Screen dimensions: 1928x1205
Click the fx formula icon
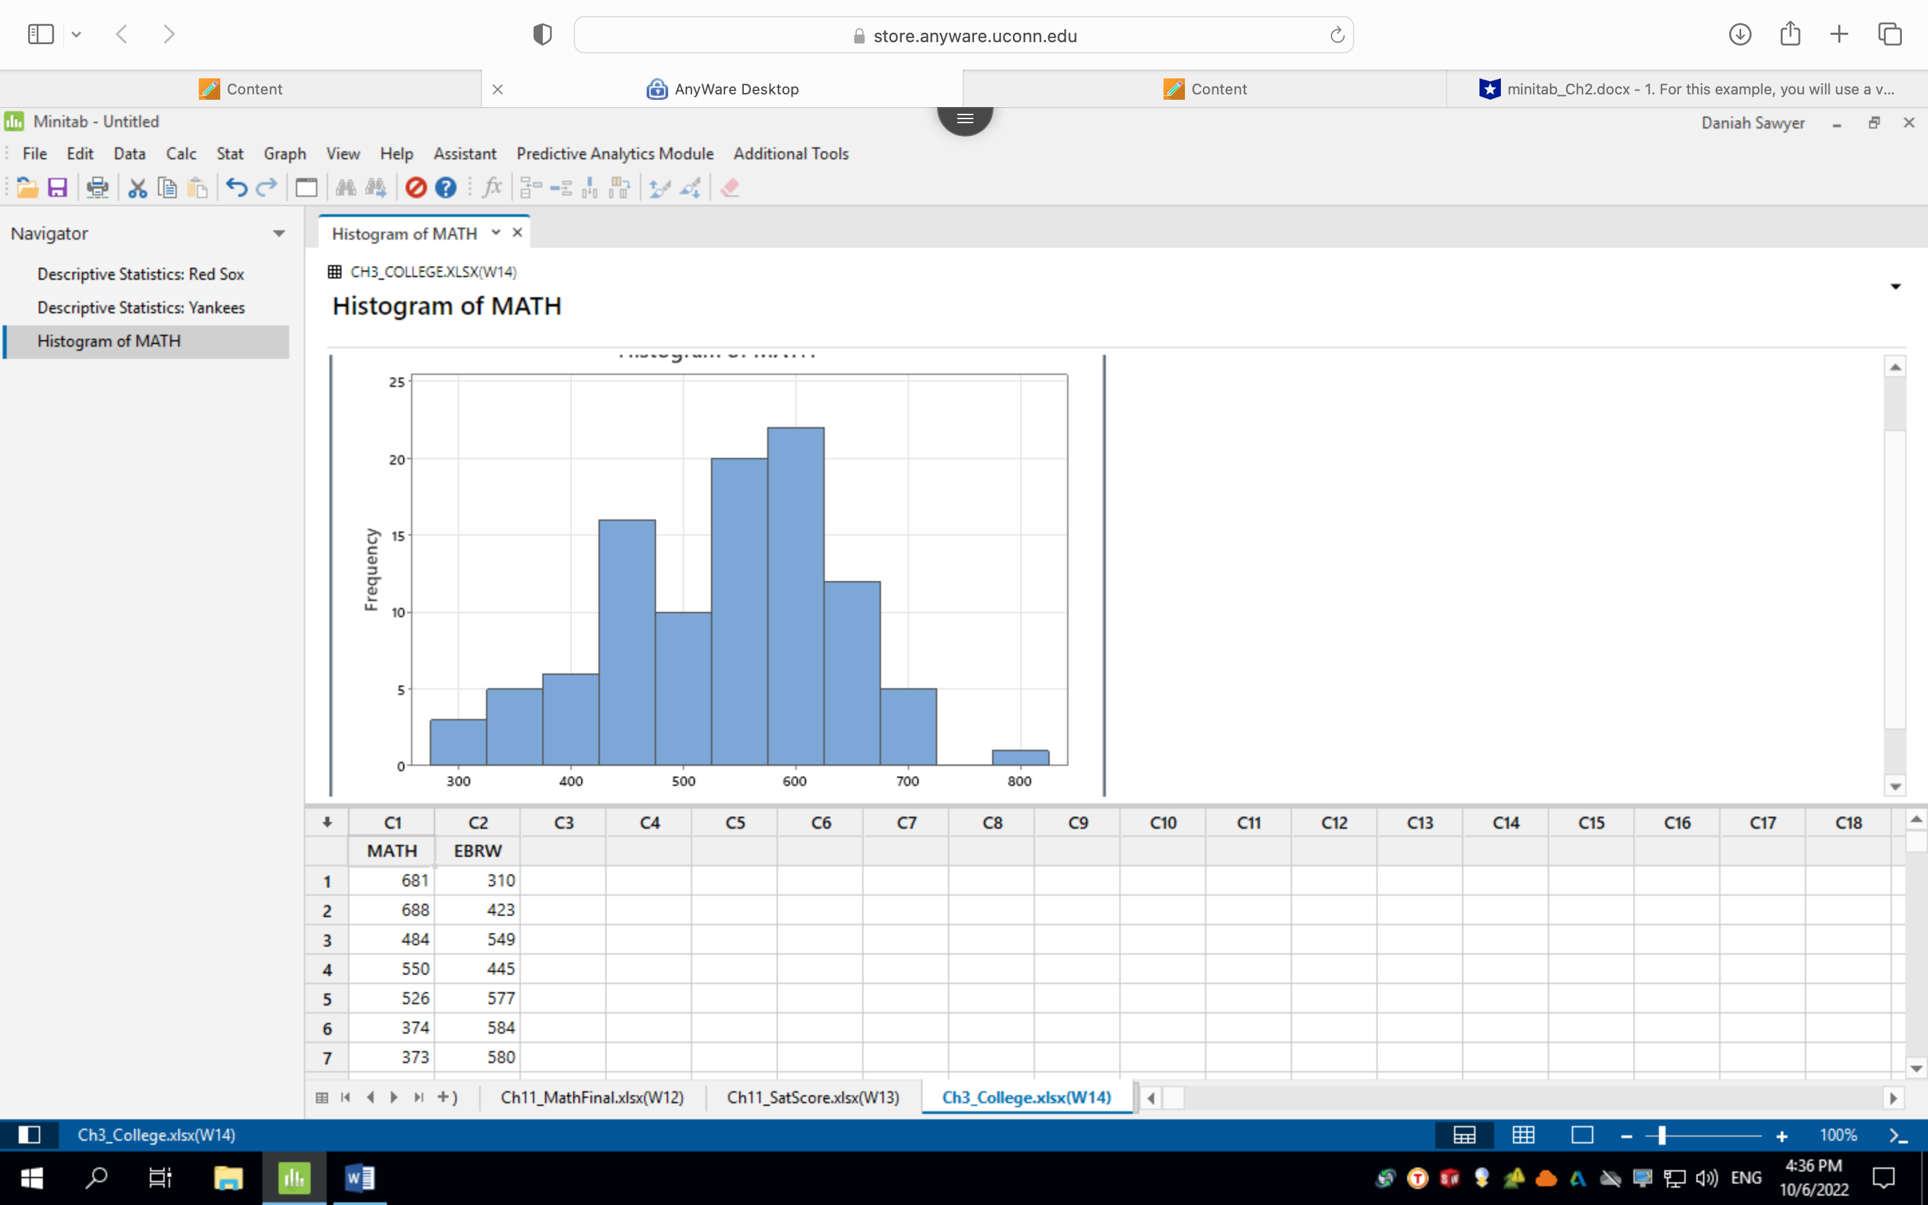pos(492,187)
